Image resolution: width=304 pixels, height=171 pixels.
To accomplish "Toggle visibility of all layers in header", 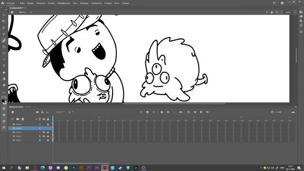I will click(x=44, y=119).
